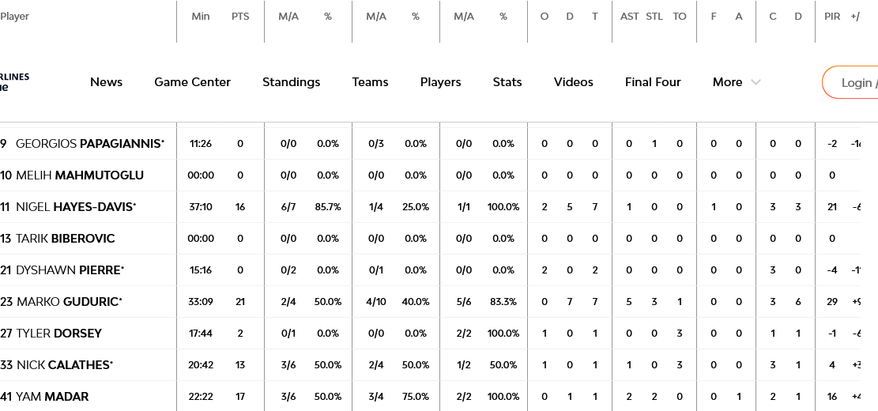Open the Standings page

coord(291,82)
